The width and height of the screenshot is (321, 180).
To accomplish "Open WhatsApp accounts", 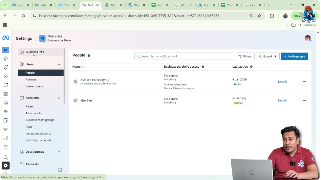I will 38,140.
